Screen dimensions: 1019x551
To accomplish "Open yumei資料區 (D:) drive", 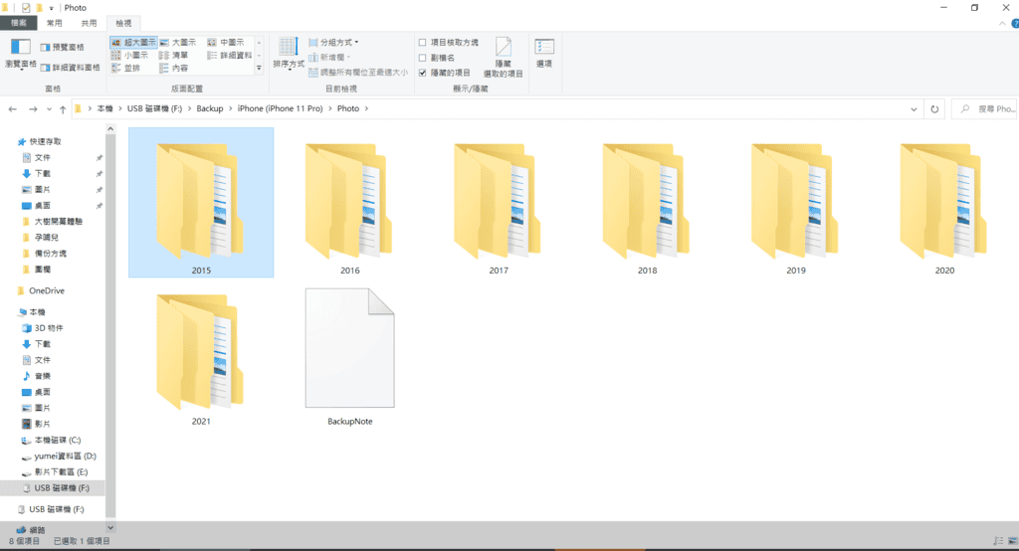I will tap(59, 456).
